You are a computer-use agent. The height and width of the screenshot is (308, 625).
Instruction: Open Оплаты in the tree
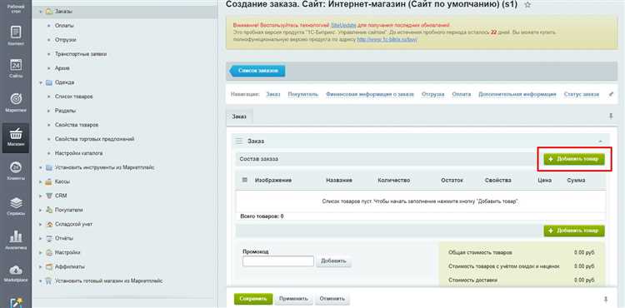(64, 26)
